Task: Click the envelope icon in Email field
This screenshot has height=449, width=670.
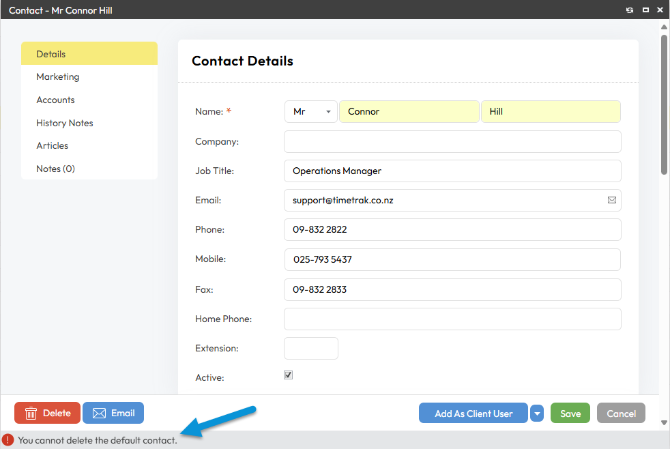Action: tap(612, 200)
